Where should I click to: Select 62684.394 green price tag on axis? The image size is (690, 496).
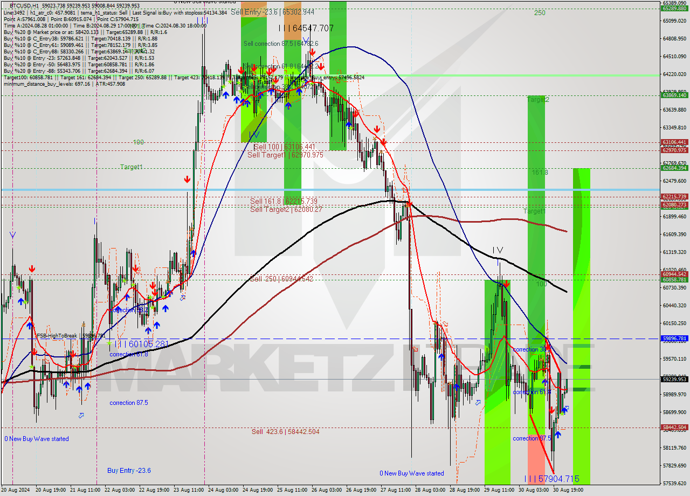tap(674, 168)
